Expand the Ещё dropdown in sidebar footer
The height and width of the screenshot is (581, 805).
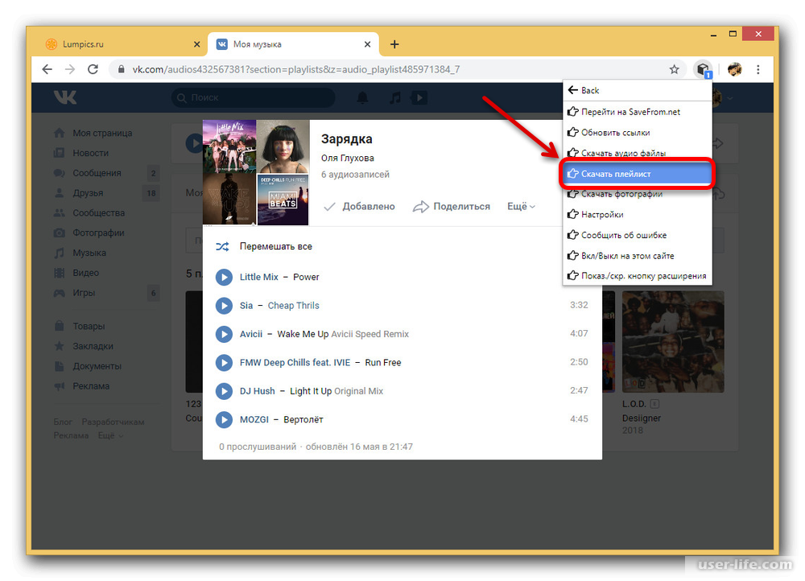click(110, 436)
